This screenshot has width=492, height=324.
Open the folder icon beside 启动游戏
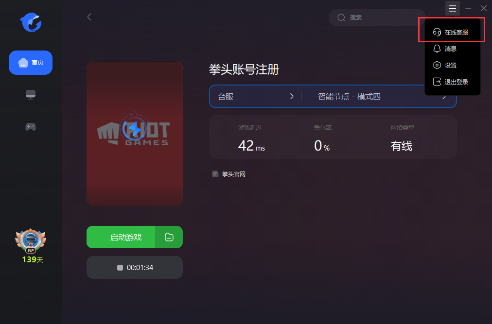(169, 237)
